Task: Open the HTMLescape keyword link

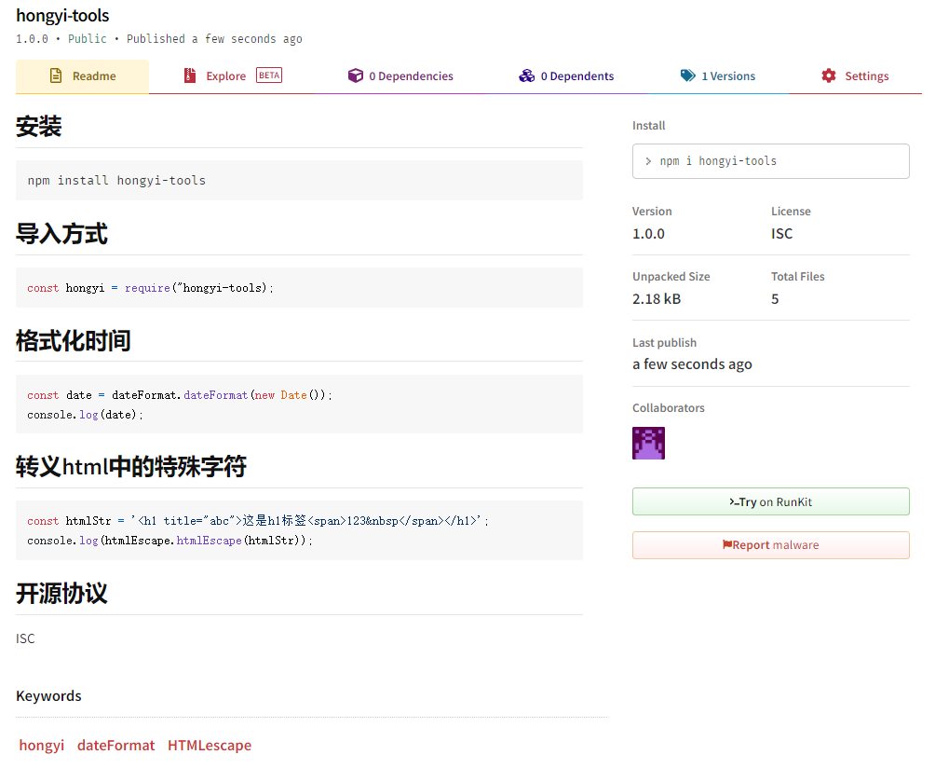Action: 210,745
